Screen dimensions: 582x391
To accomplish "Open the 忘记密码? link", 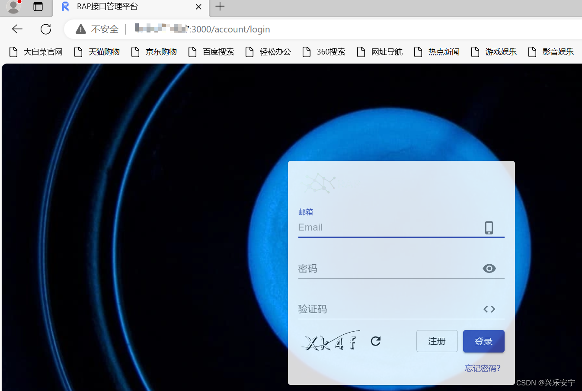I will click(x=483, y=368).
